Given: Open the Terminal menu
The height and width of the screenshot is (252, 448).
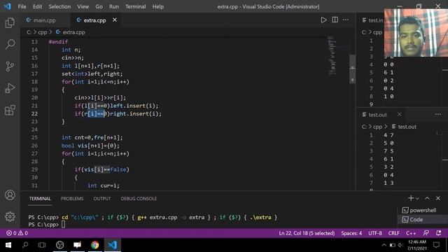Looking at the screenshot, I should tap(135, 6).
